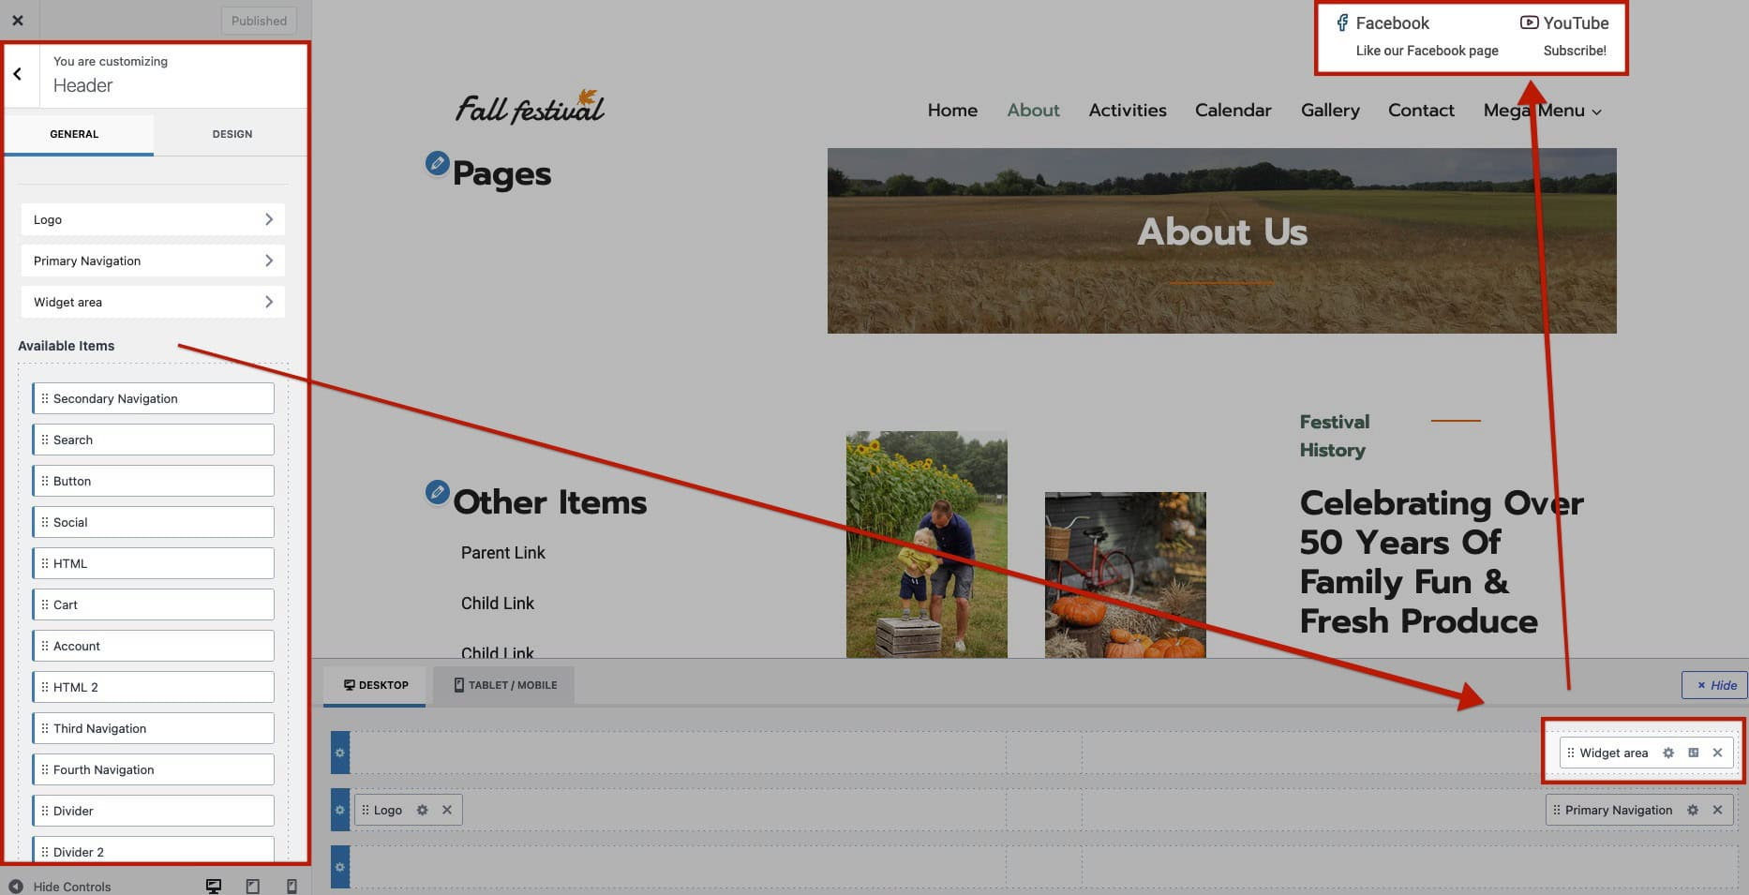The height and width of the screenshot is (895, 1749).
Task: Select the Secondary Navigation available item
Action: 154,398
